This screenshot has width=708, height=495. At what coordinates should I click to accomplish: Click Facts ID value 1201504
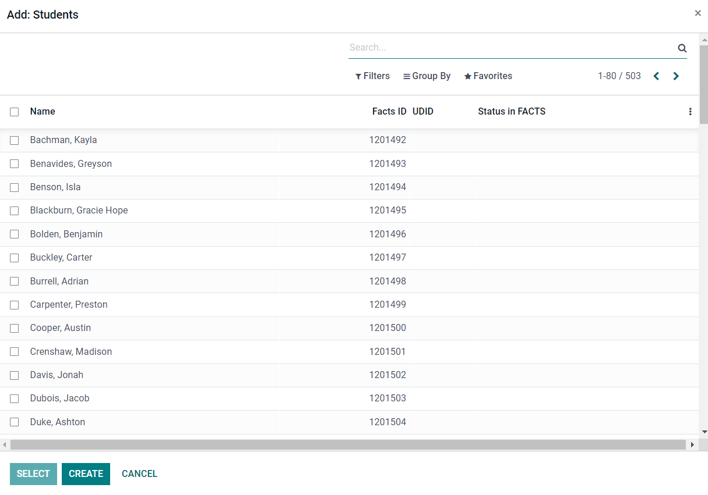pyautogui.click(x=388, y=422)
